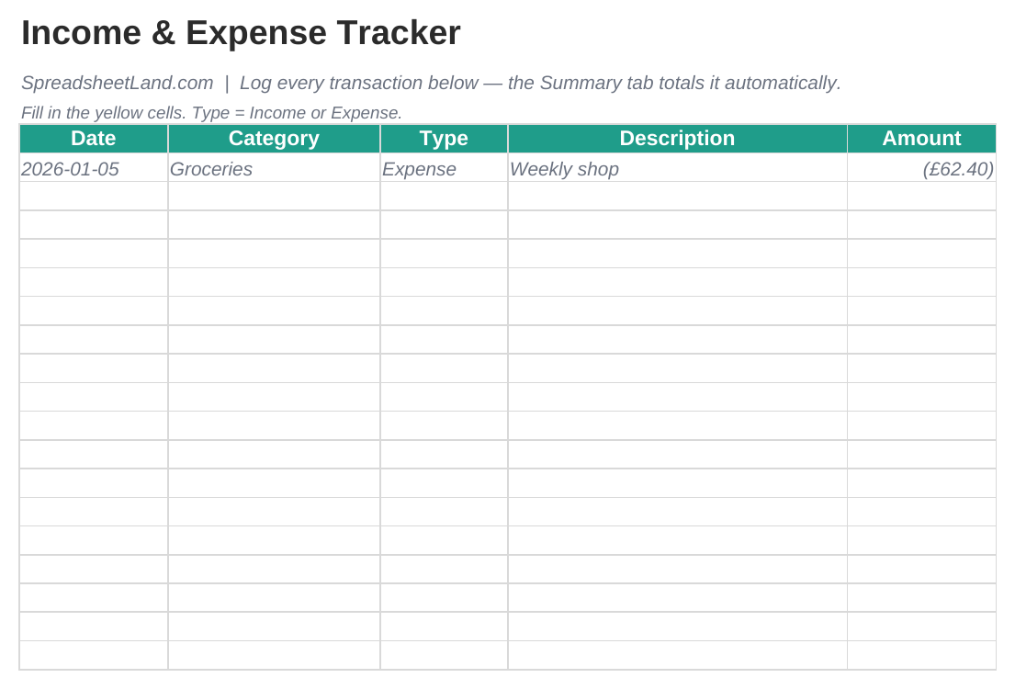The width and height of the screenshot is (1015, 689).
Task: Select the (£62.40) amount cell
Action: tap(922, 168)
